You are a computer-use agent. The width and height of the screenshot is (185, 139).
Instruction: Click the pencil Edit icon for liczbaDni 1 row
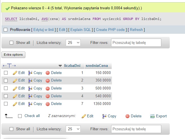tap(15, 73)
